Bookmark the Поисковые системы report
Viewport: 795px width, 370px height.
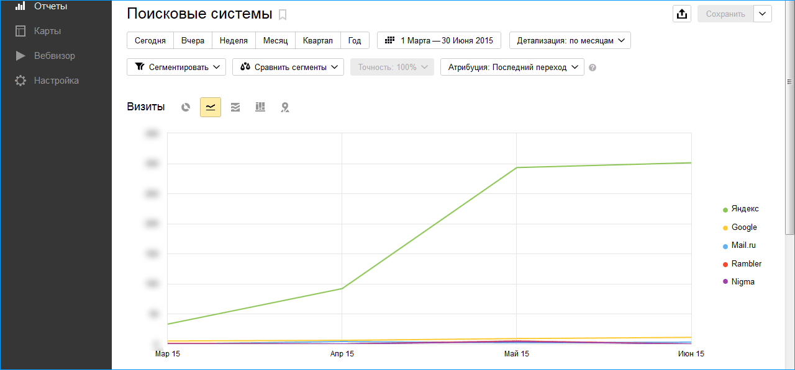283,15
